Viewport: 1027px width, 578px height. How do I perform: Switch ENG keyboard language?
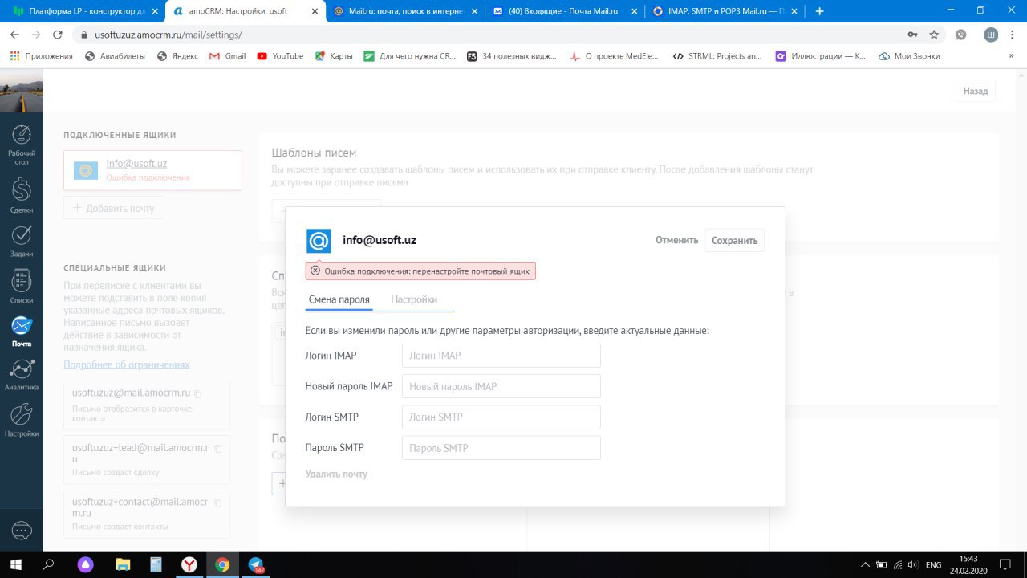[x=933, y=564]
